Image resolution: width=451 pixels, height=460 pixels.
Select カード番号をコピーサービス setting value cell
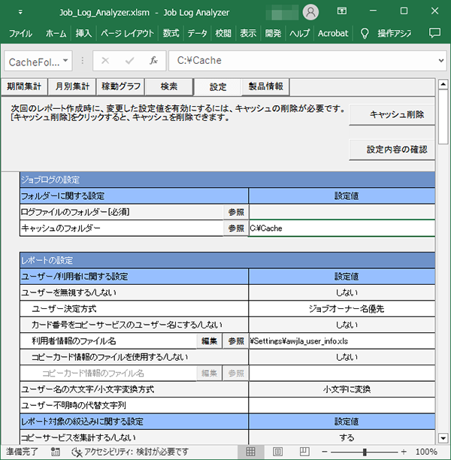pyautogui.click(x=342, y=325)
